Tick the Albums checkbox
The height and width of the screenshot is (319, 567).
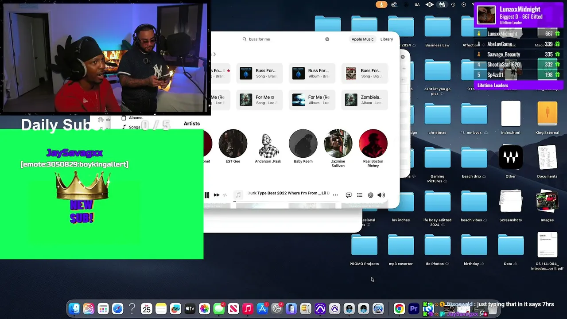pyautogui.click(x=124, y=118)
